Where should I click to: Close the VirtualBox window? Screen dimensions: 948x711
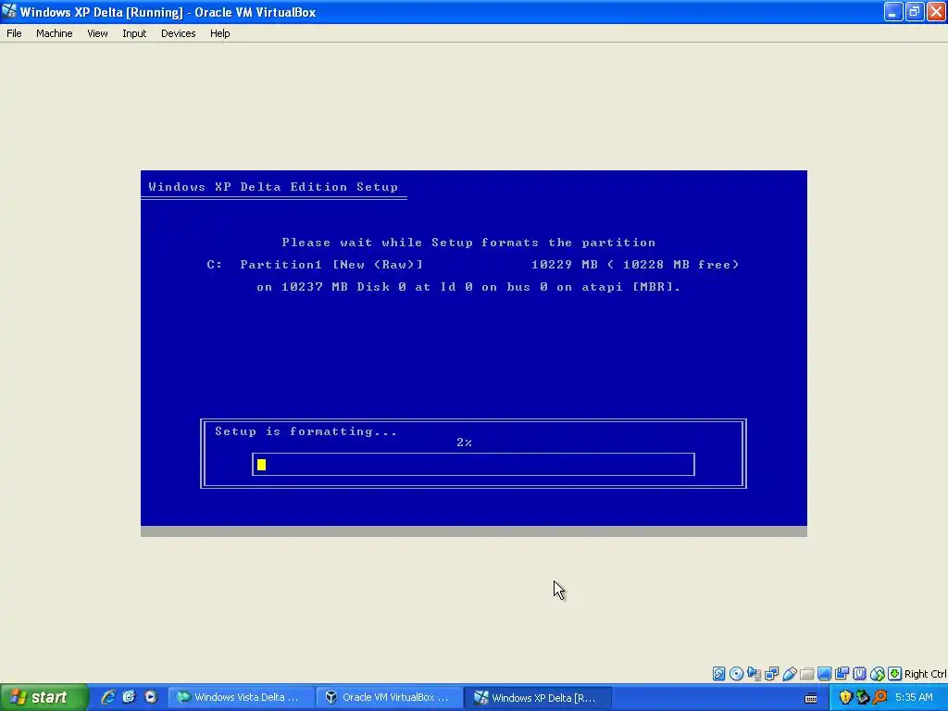coord(937,11)
